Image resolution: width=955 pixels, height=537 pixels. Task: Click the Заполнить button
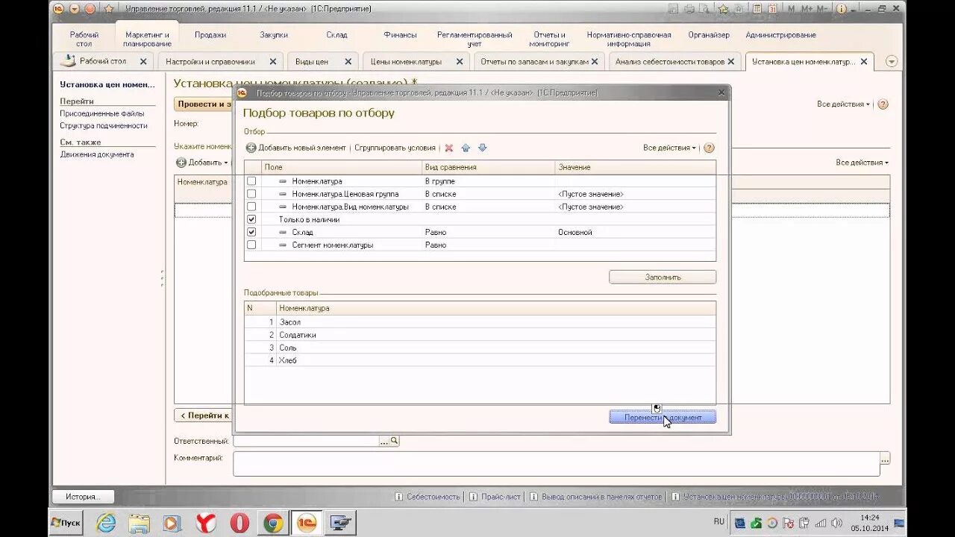663,277
